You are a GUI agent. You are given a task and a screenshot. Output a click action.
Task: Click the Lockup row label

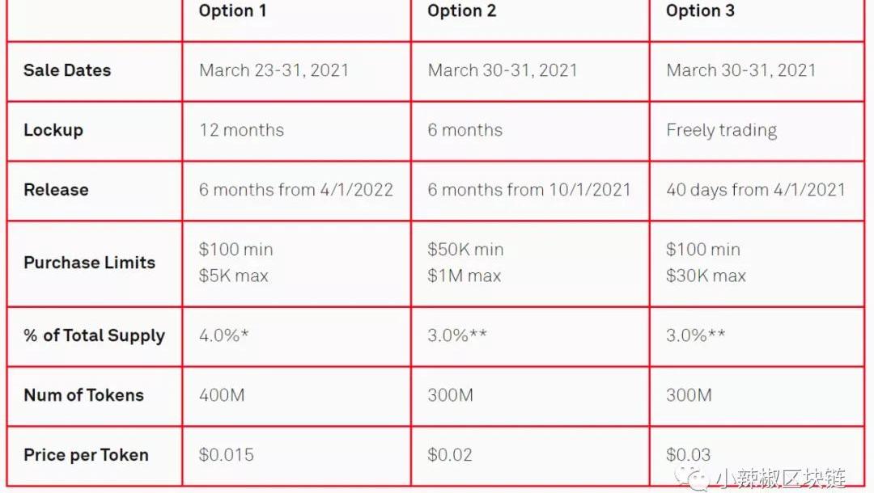click(53, 130)
